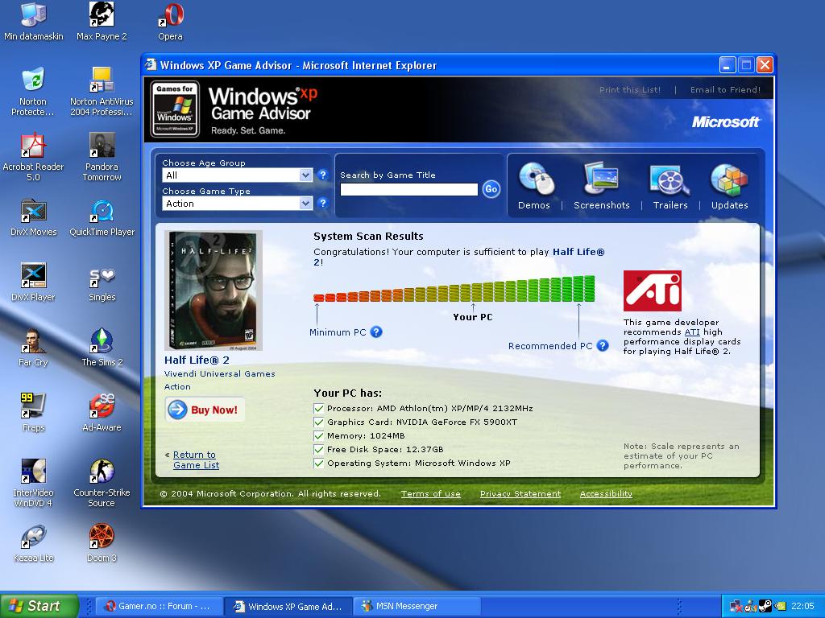Screen dimensions: 825x618
Task: Click the Microsoft logo in header
Action: click(725, 122)
